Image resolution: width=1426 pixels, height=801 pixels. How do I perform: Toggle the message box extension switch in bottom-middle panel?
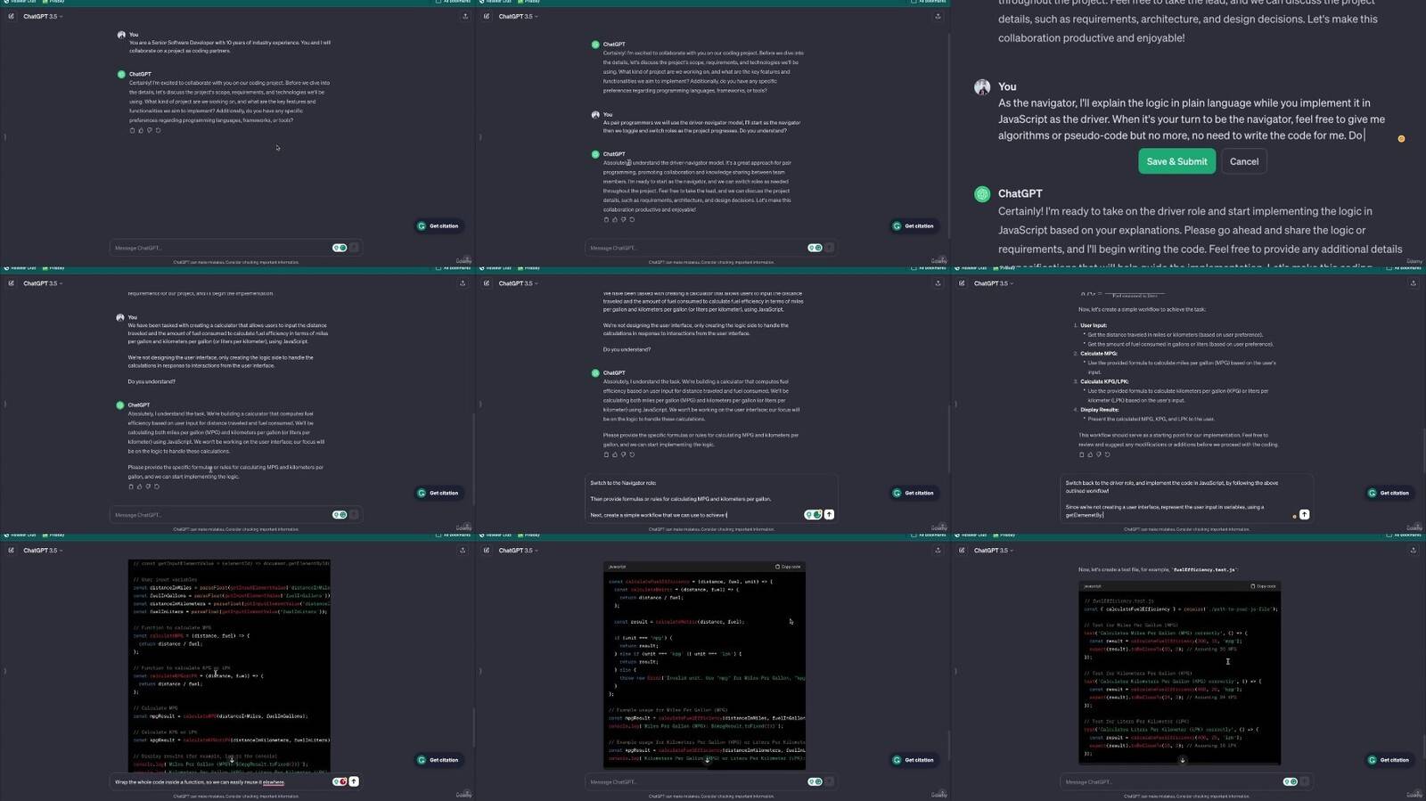pos(815,781)
